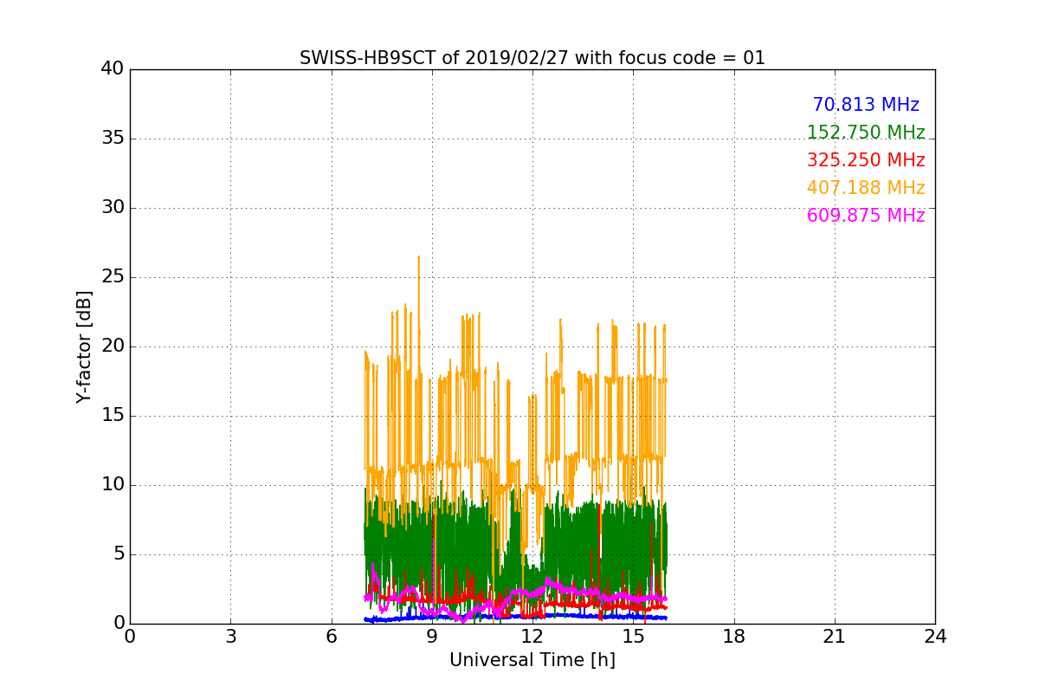Click the x-axis tick label 9

432,636
